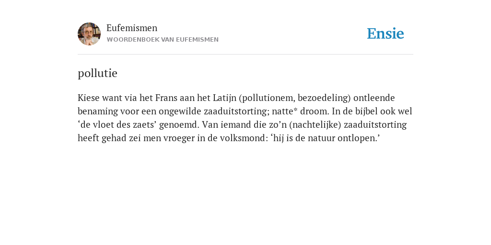Click the word 'Frans'

pyautogui.click(x=166, y=98)
